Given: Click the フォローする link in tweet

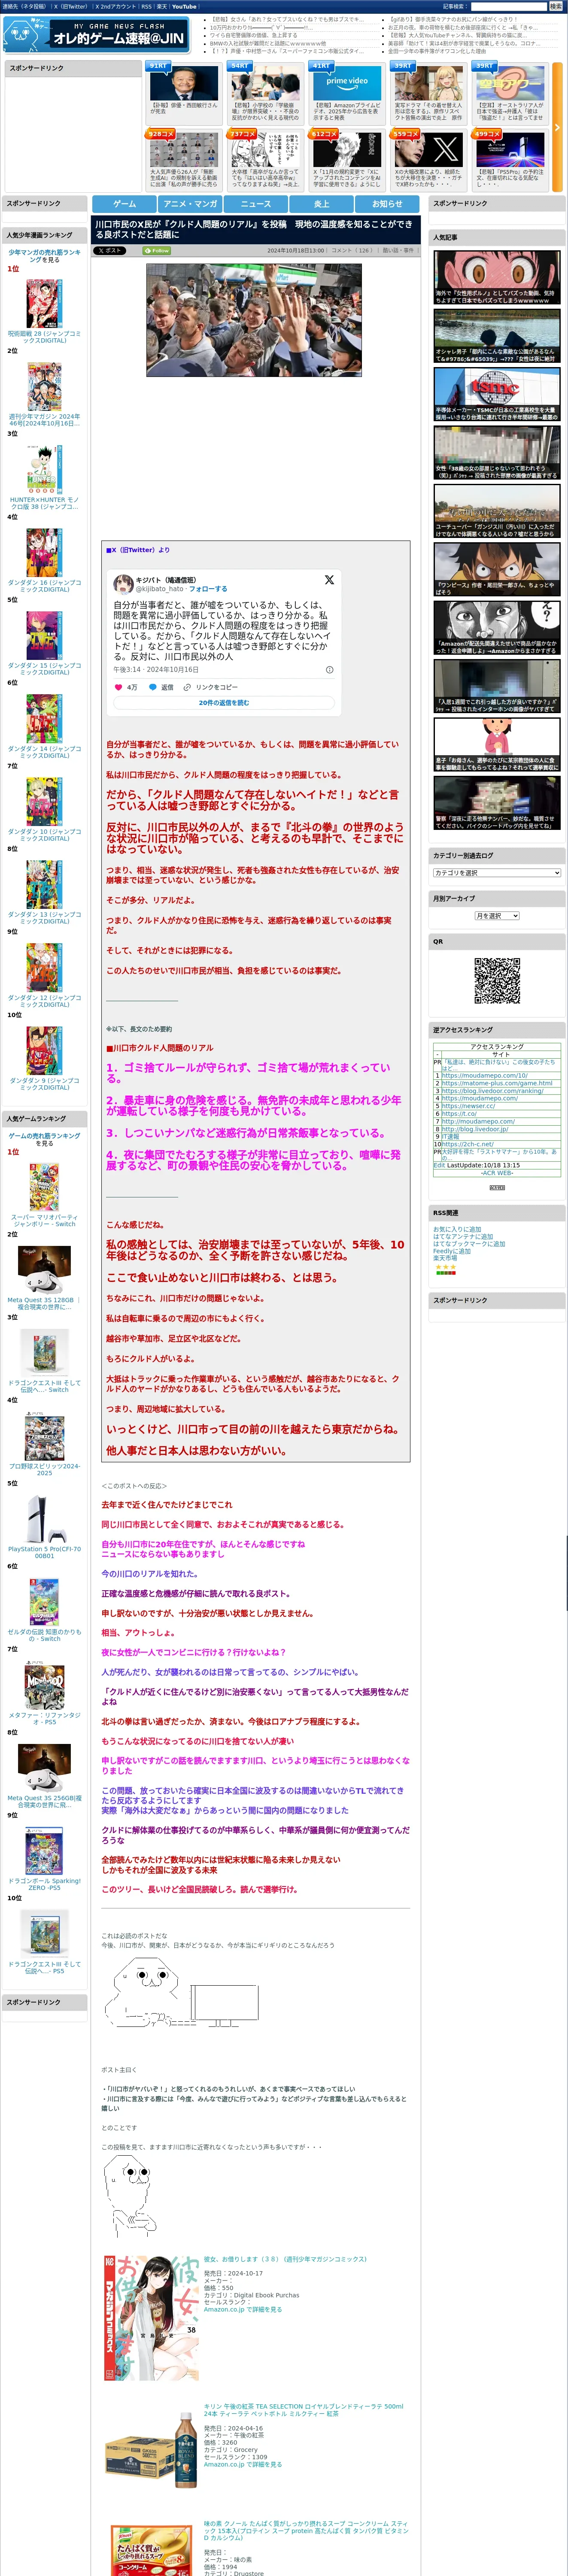Looking at the screenshot, I should click(208, 589).
